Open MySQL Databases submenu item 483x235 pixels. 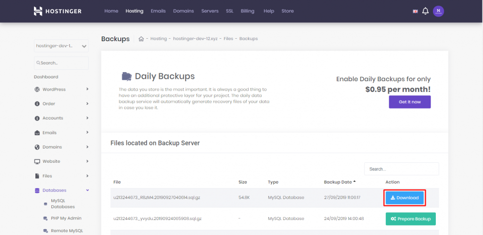click(63, 203)
